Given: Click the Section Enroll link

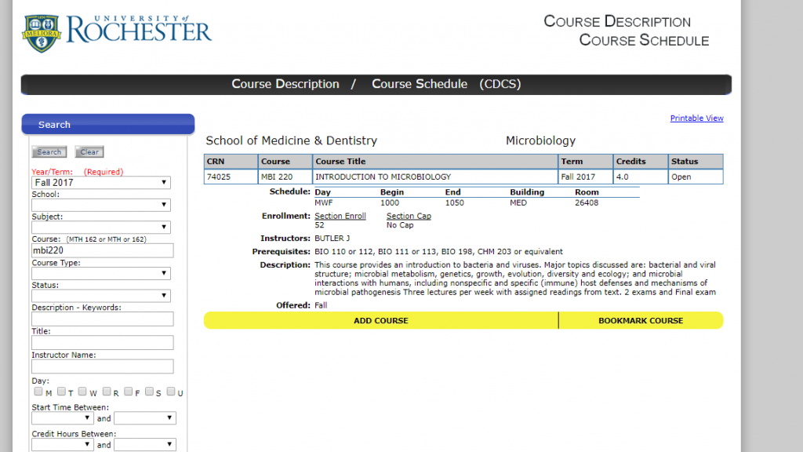Looking at the screenshot, I should tap(340, 217).
